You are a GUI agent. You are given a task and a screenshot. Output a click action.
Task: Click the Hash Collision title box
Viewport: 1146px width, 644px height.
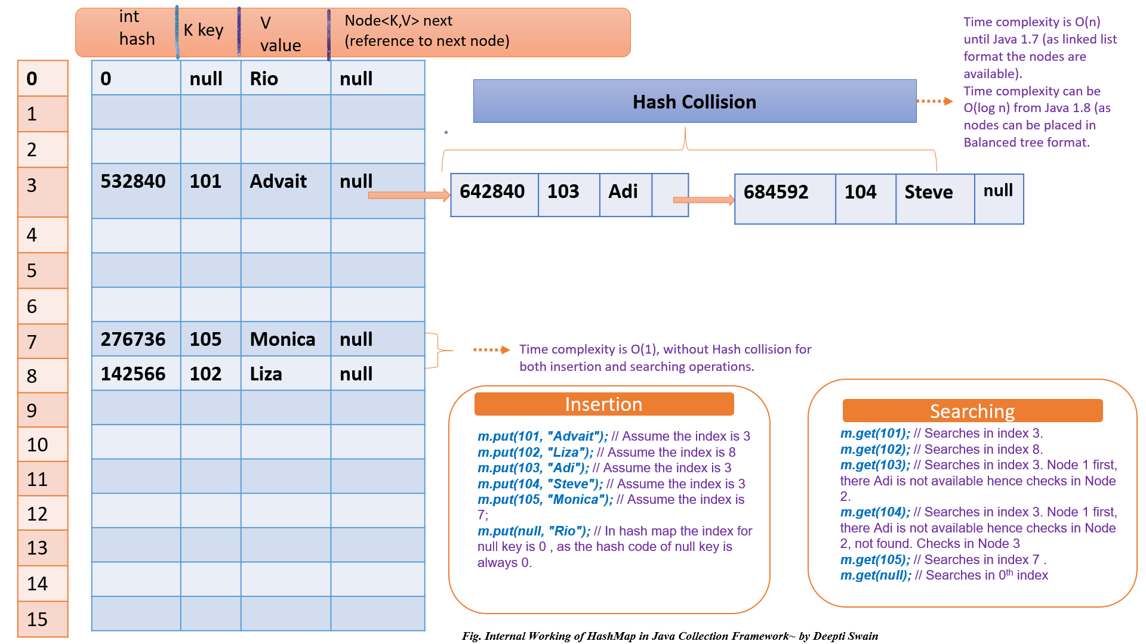[694, 101]
